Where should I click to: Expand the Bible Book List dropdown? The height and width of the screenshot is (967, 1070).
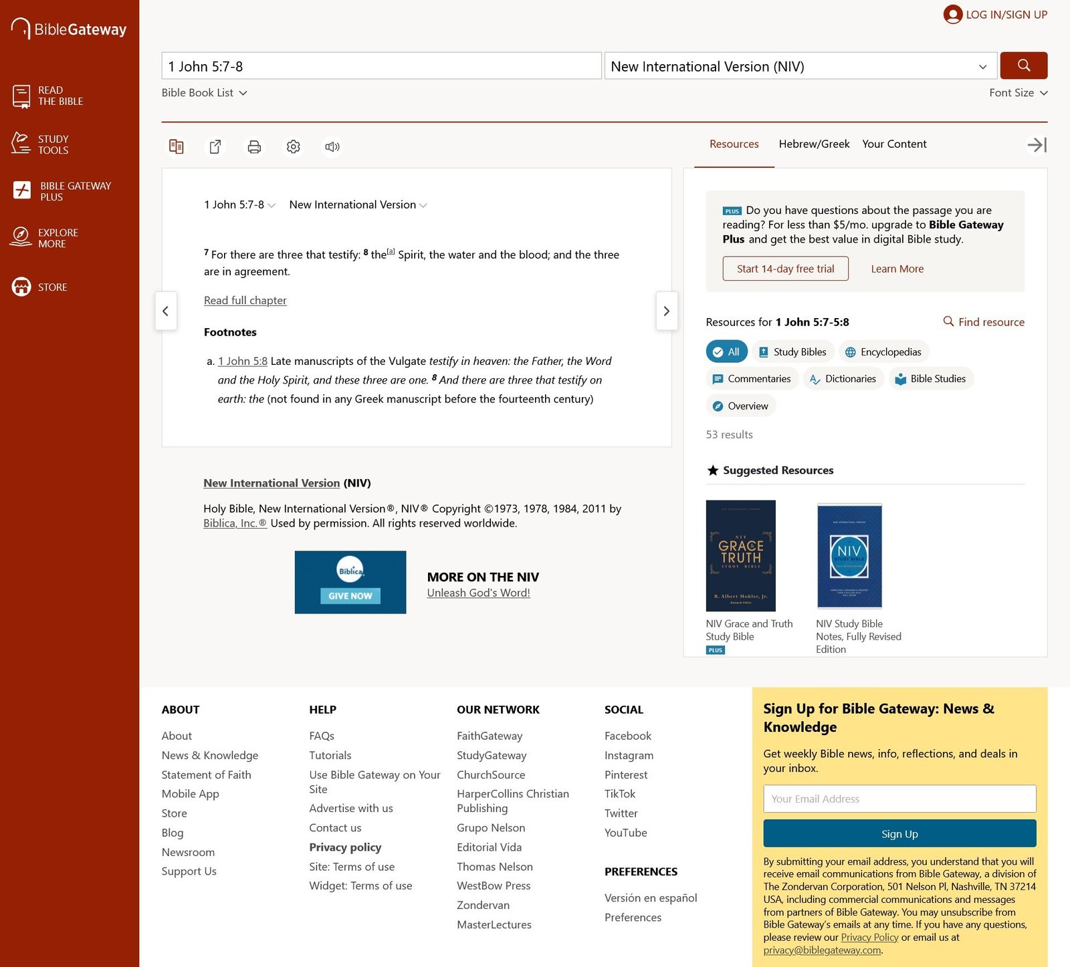point(205,93)
